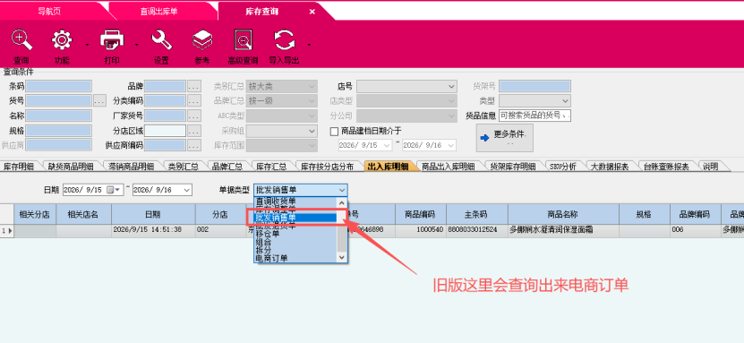The width and height of the screenshot is (744, 343).
Task: Open the 店号 dropdown
Action: (406, 86)
